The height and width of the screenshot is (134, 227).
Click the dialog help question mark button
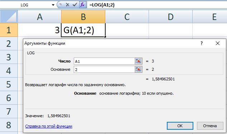(x=202, y=43)
